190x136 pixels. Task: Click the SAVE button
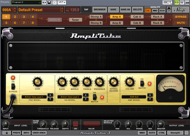[x=113, y=10]
